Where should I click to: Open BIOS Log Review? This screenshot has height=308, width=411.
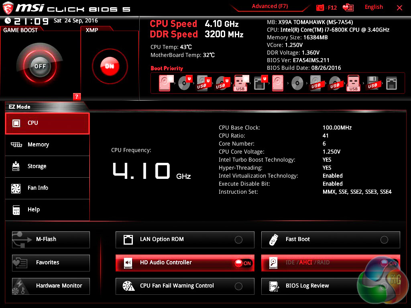pos(331,286)
